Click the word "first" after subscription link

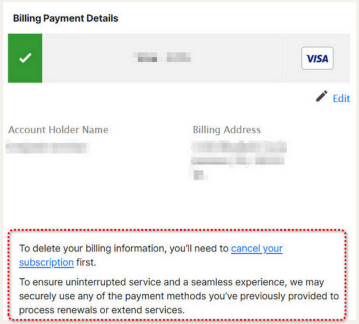point(86,262)
